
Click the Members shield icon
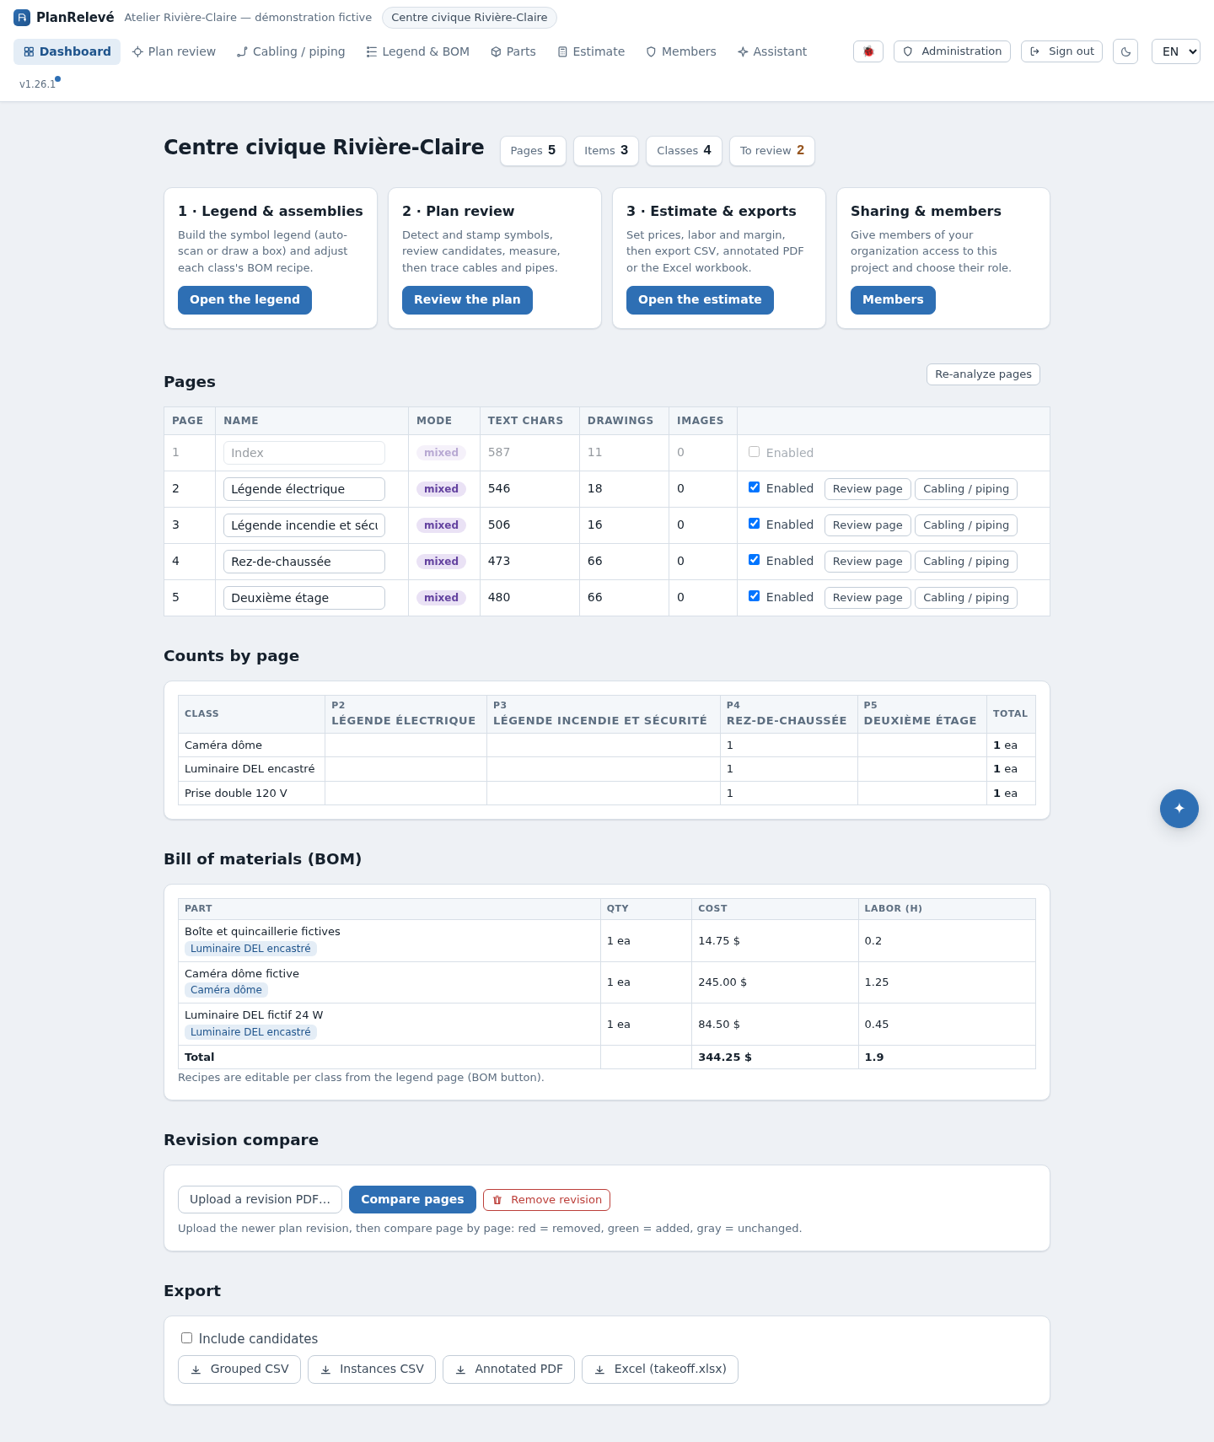point(651,51)
